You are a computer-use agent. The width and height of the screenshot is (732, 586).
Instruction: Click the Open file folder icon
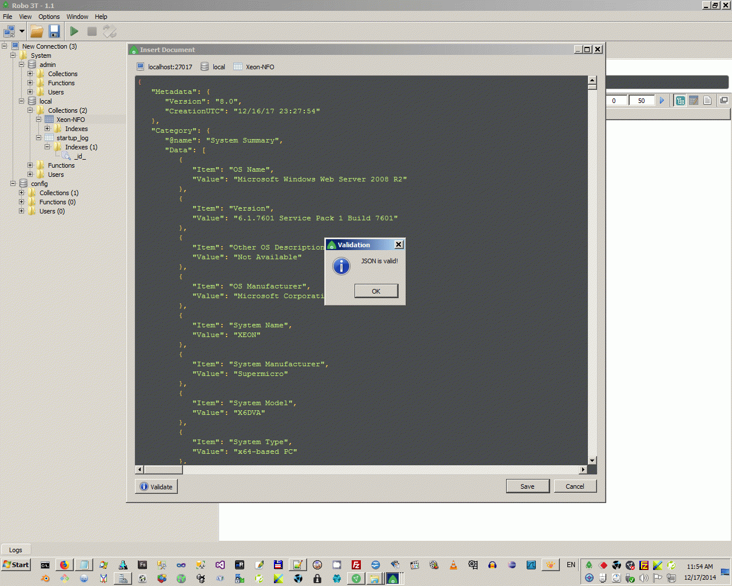(37, 31)
